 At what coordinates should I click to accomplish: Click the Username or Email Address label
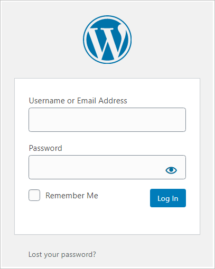(78, 101)
